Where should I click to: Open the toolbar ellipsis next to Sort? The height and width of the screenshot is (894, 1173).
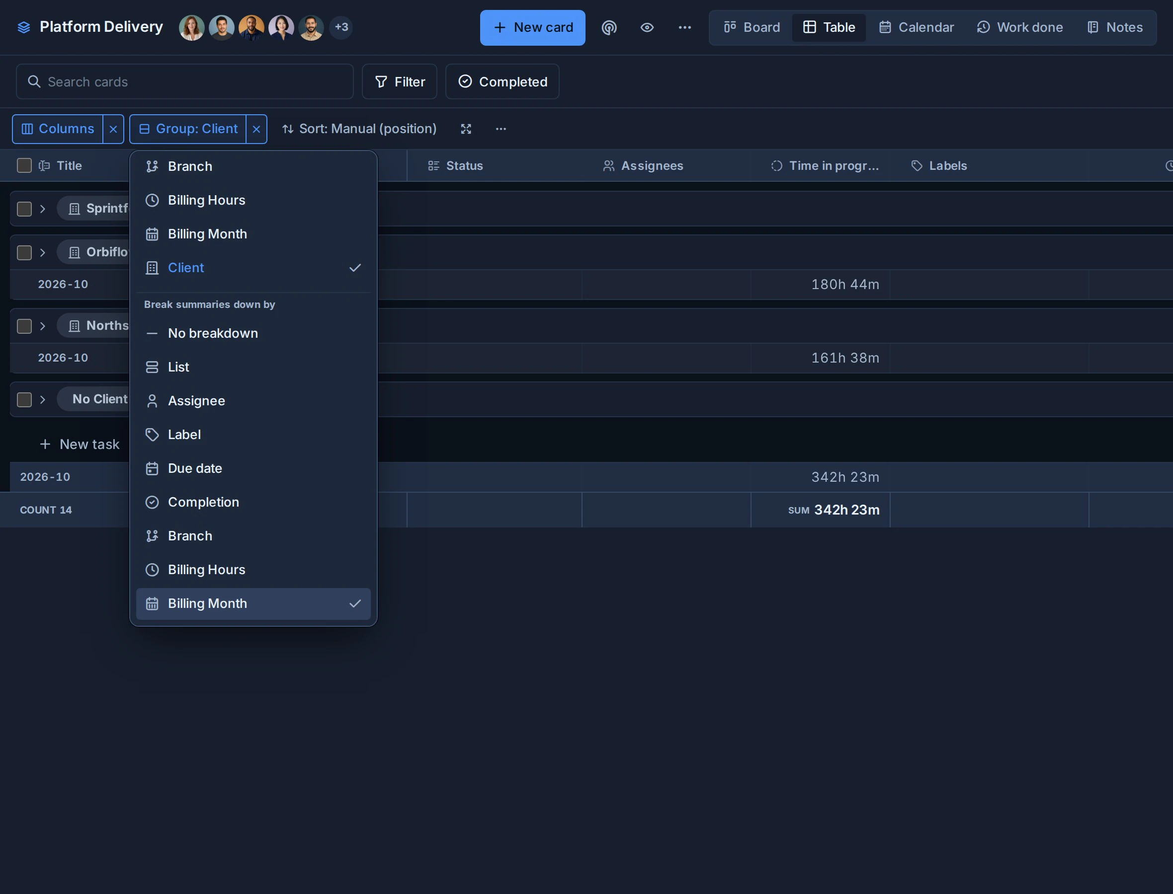coord(501,129)
